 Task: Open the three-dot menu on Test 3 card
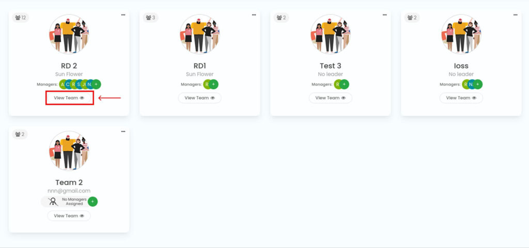click(384, 15)
